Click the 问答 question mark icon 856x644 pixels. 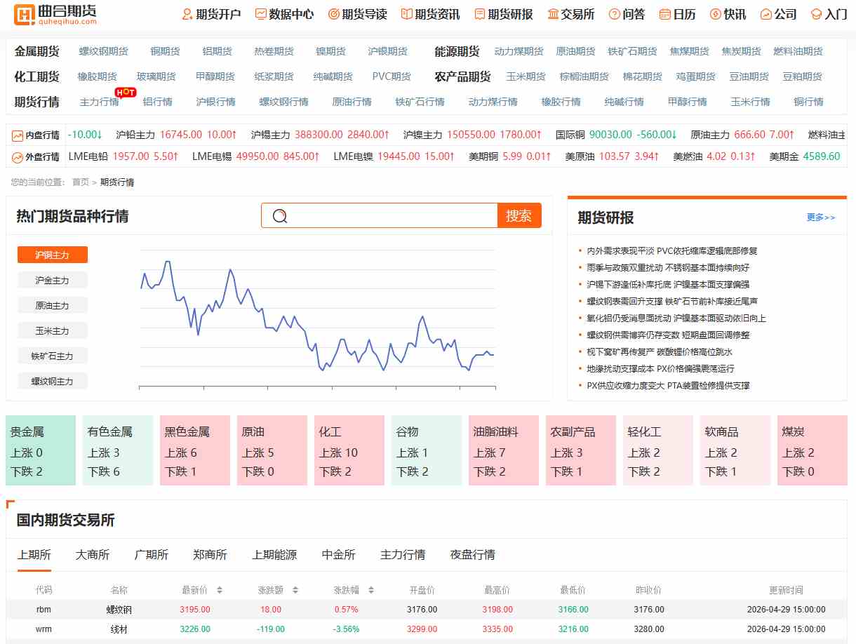614,14
